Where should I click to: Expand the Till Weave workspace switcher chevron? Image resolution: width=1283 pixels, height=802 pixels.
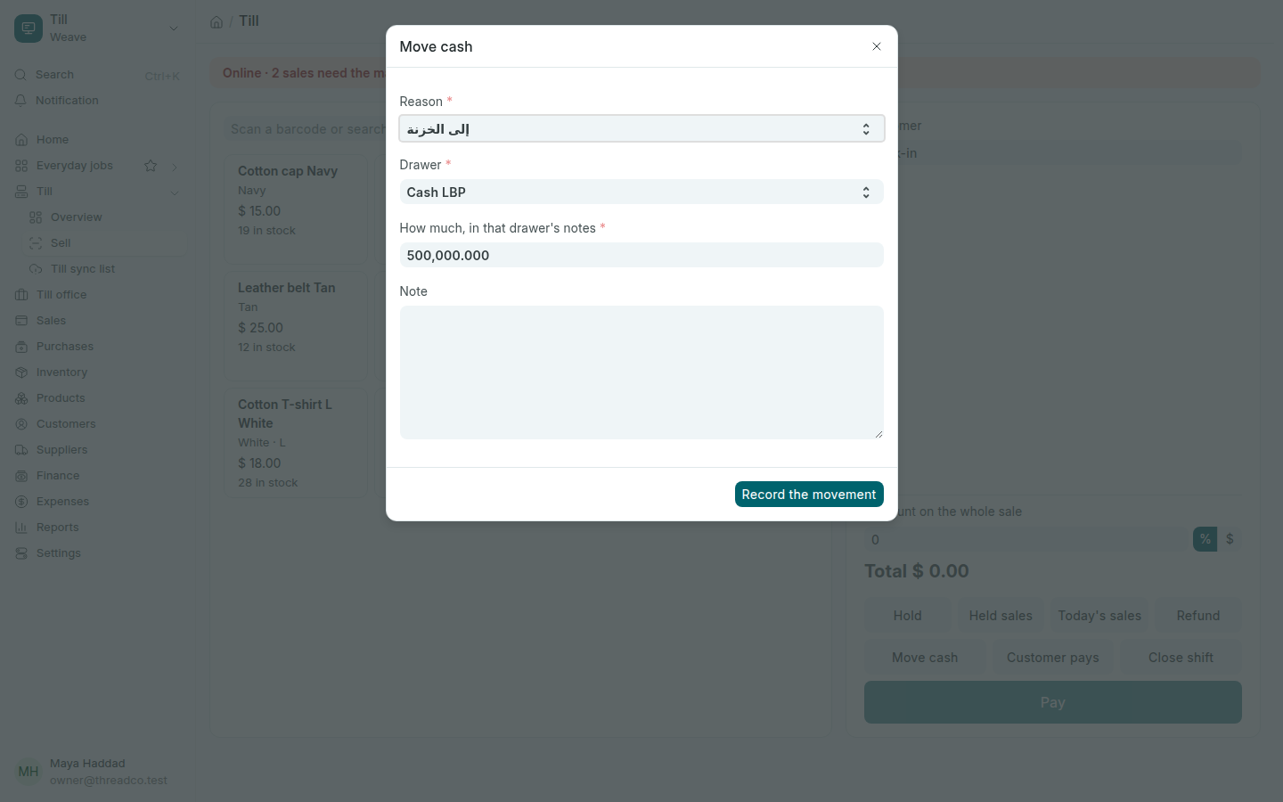(174, 29)
